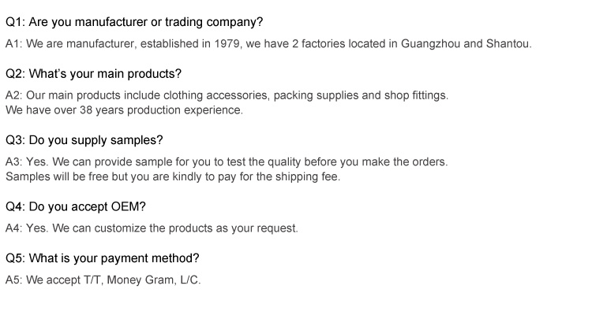Select the A1 answer about established in 1979
The width and height of the screenshot is (592, 315).
268,44
